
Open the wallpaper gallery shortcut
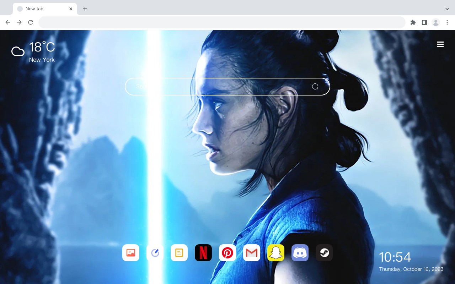pyautogui.click(x=131, y=253)
